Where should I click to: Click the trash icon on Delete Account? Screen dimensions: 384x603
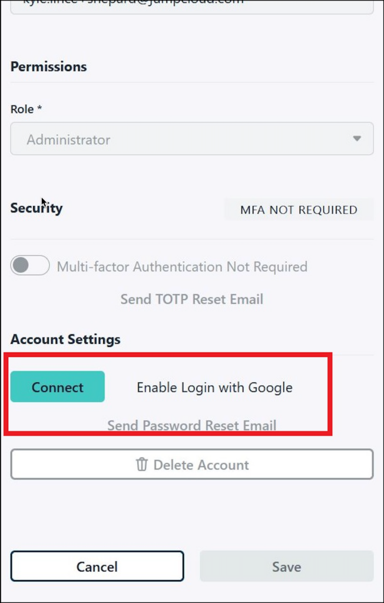(141, 465)
